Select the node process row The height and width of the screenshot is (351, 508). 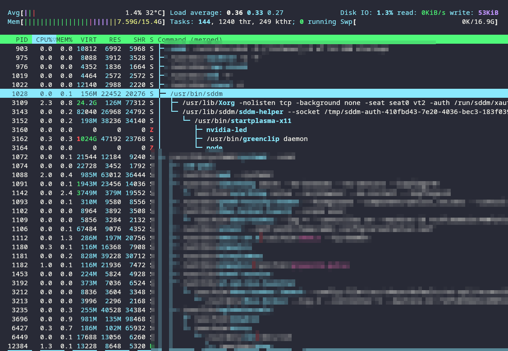[x=254, y=148]
